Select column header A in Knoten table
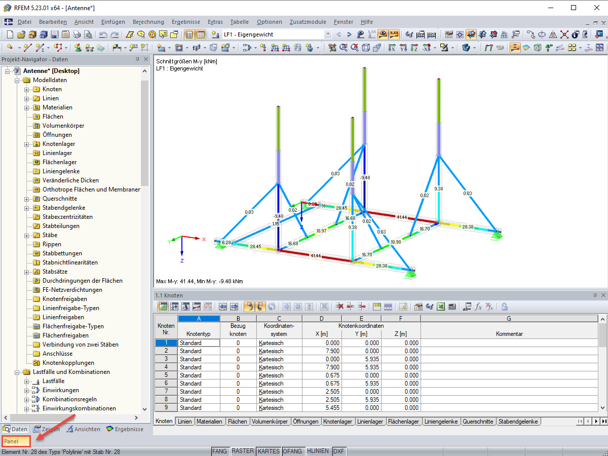This screenshot has width=608, height=456. (199, 318)
